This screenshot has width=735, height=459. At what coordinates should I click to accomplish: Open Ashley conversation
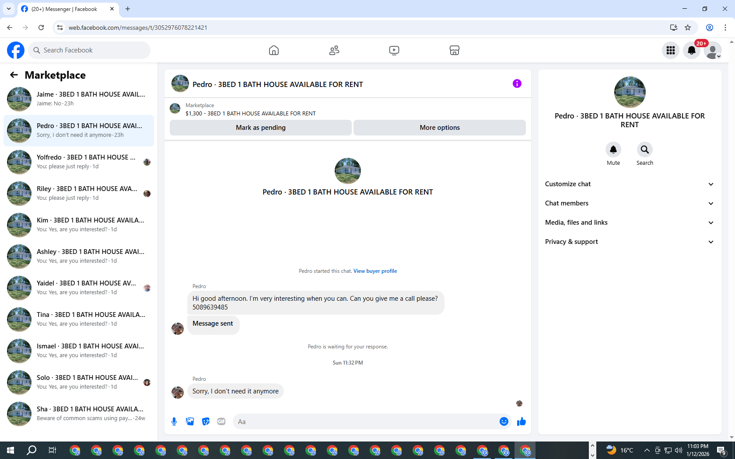pos(79,256)
